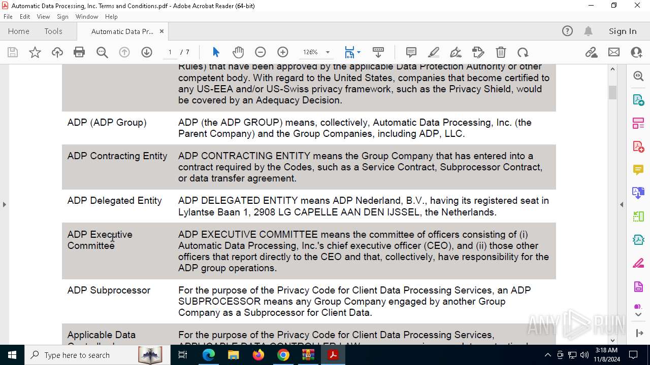
Task: Open the Combine Files tool in the right pane
Action: tap(638, 193)
